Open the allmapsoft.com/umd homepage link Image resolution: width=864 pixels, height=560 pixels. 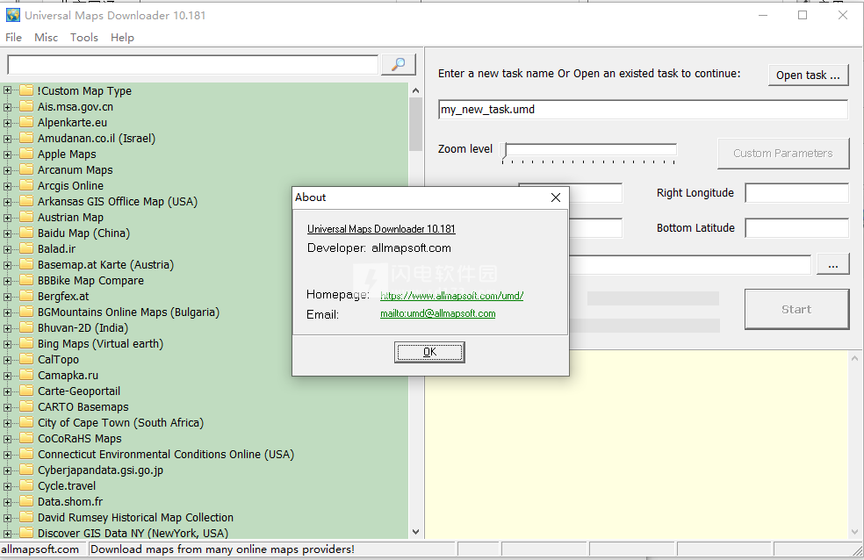coord(451,296)
